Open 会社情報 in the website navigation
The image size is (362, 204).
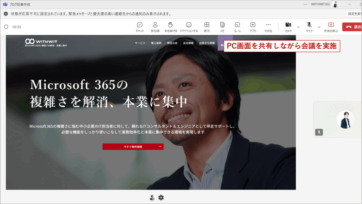tap(188, 43)
